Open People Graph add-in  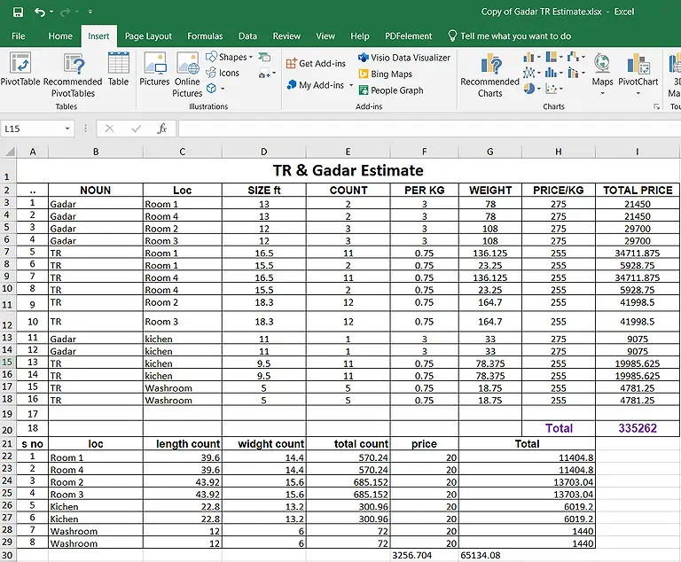click(391, 90)
